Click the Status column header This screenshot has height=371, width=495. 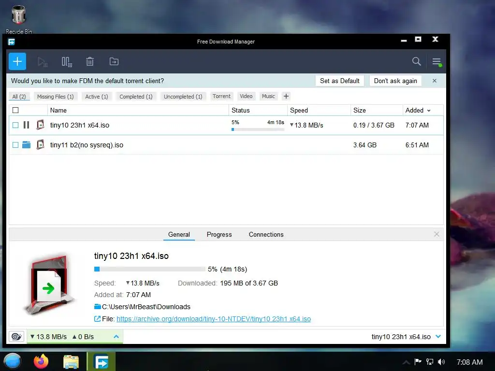[x=258, y=110]
